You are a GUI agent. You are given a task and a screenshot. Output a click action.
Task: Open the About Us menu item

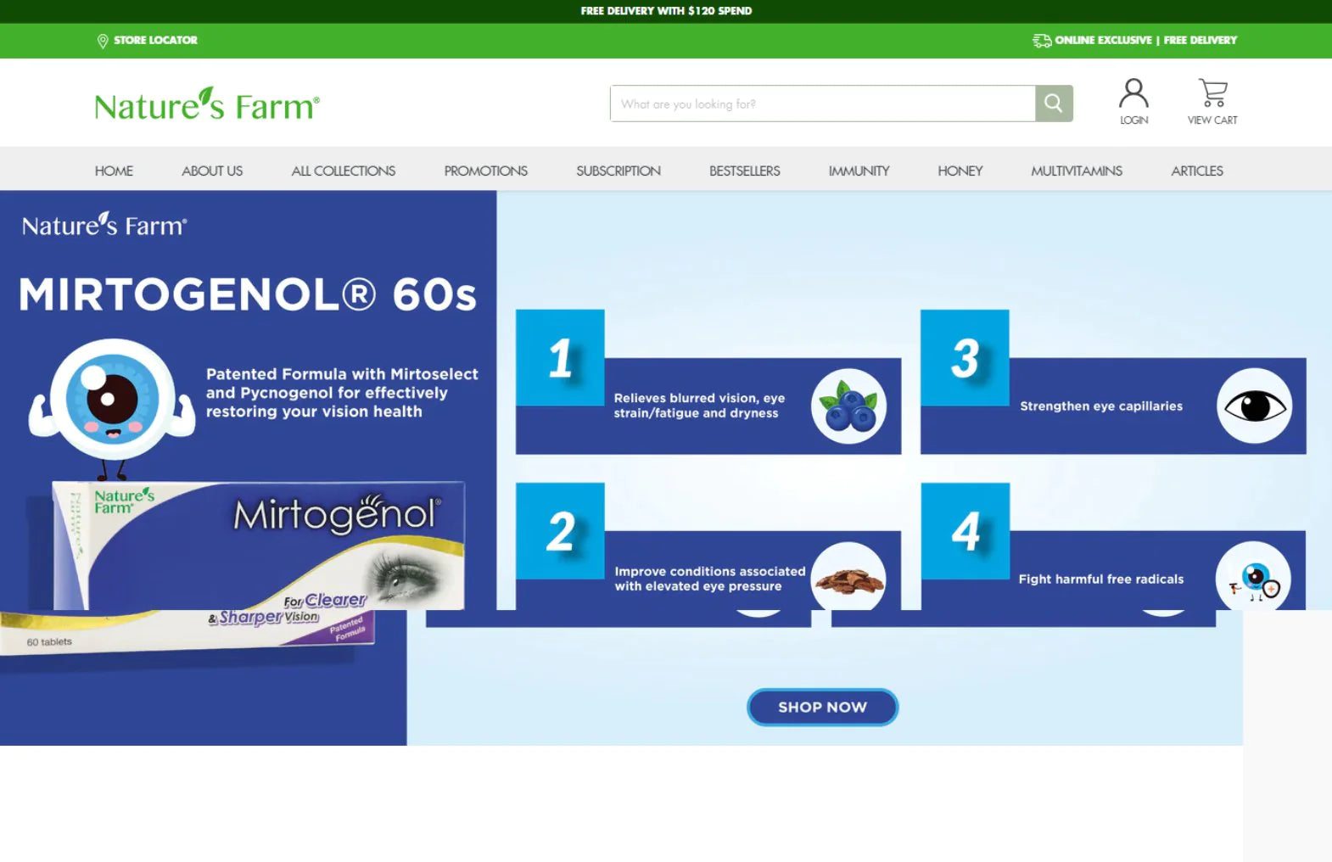click(x=212, y=171)
